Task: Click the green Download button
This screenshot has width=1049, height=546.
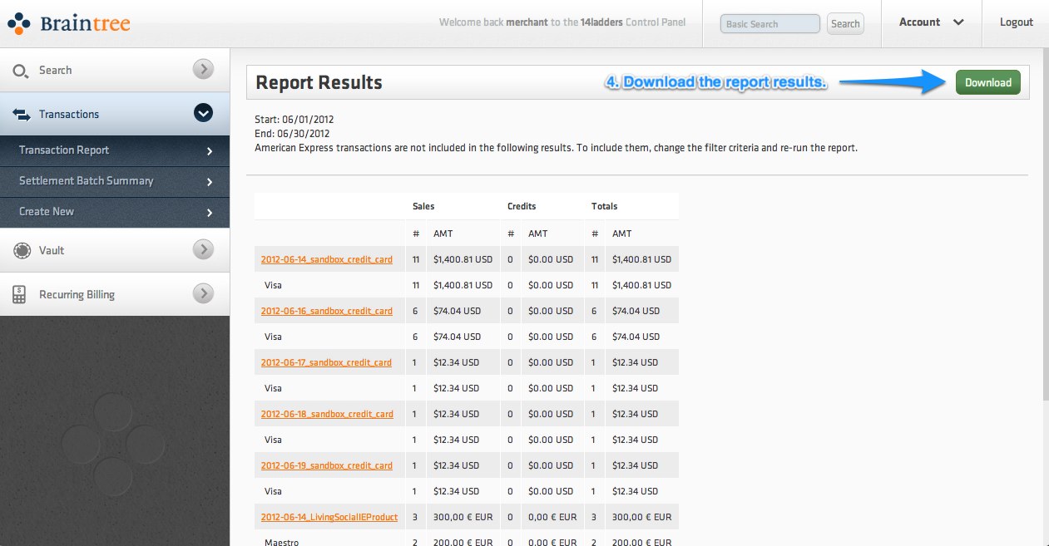Action: tap(988, 82)
